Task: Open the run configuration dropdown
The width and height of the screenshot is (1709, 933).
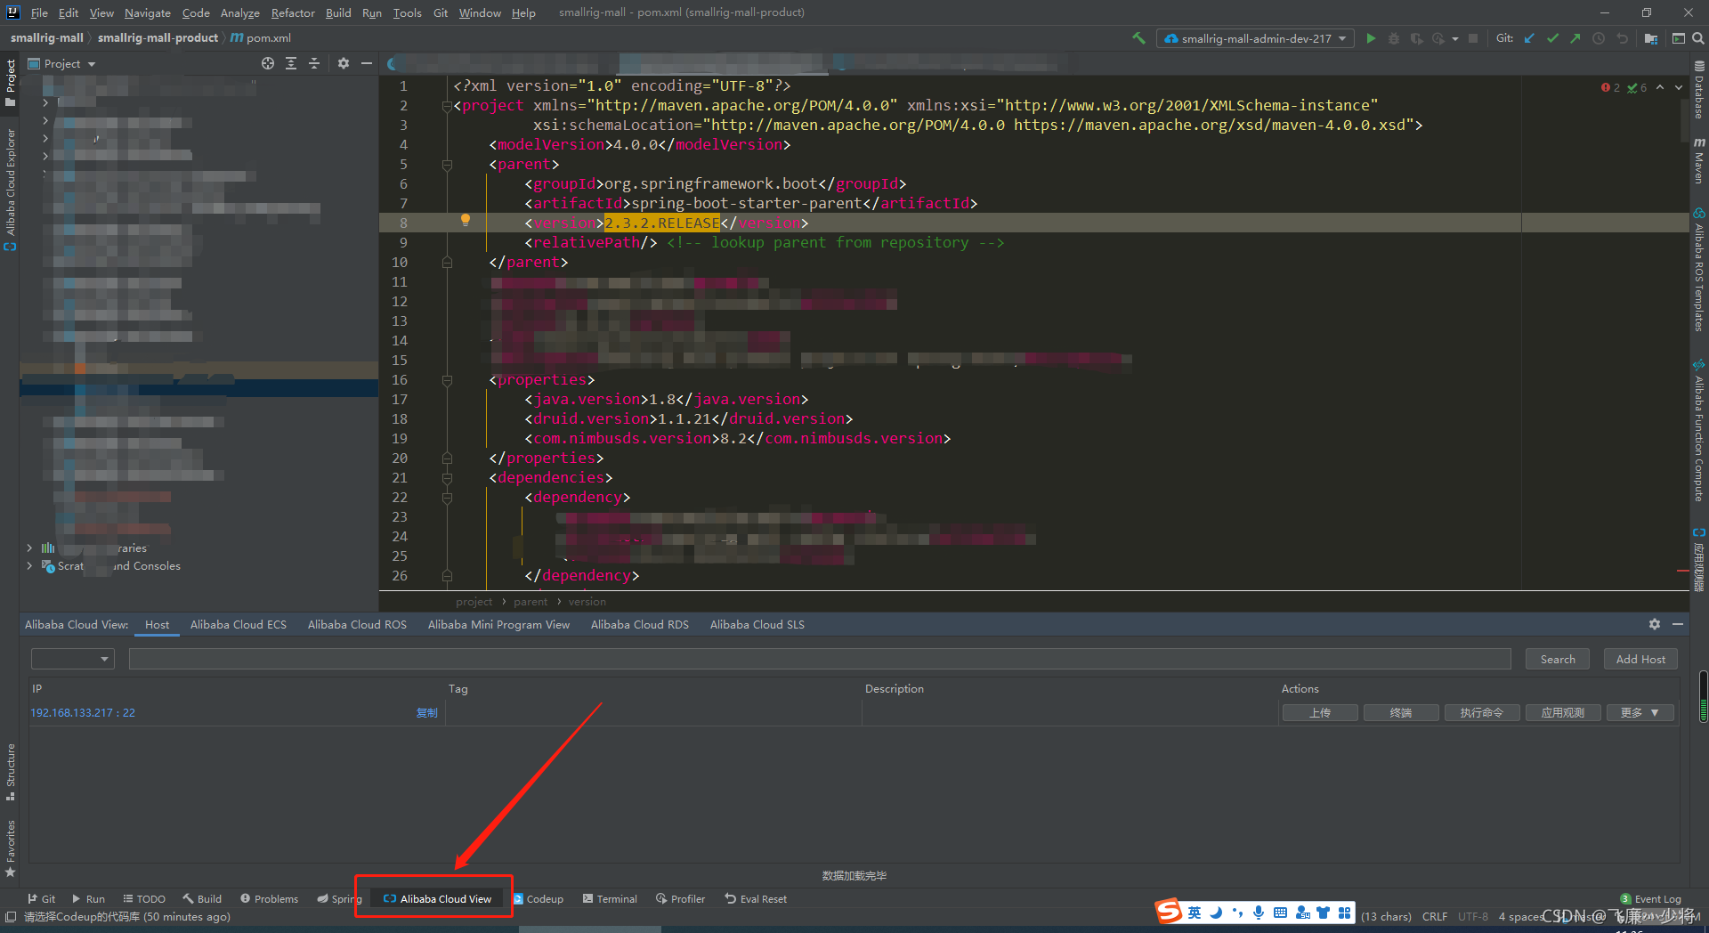Action: click(x=1255, y=38)
